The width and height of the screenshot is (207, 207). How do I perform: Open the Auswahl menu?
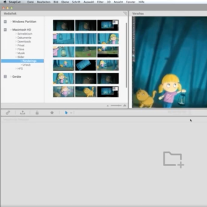point(89,2)
